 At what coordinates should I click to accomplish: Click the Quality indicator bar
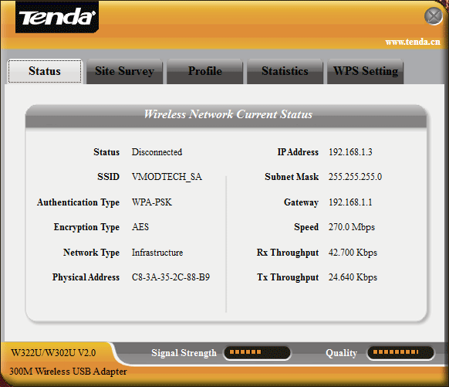point(400,352)
